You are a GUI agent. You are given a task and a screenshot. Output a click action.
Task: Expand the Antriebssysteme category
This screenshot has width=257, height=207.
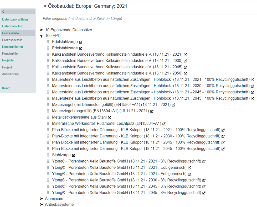42,205
